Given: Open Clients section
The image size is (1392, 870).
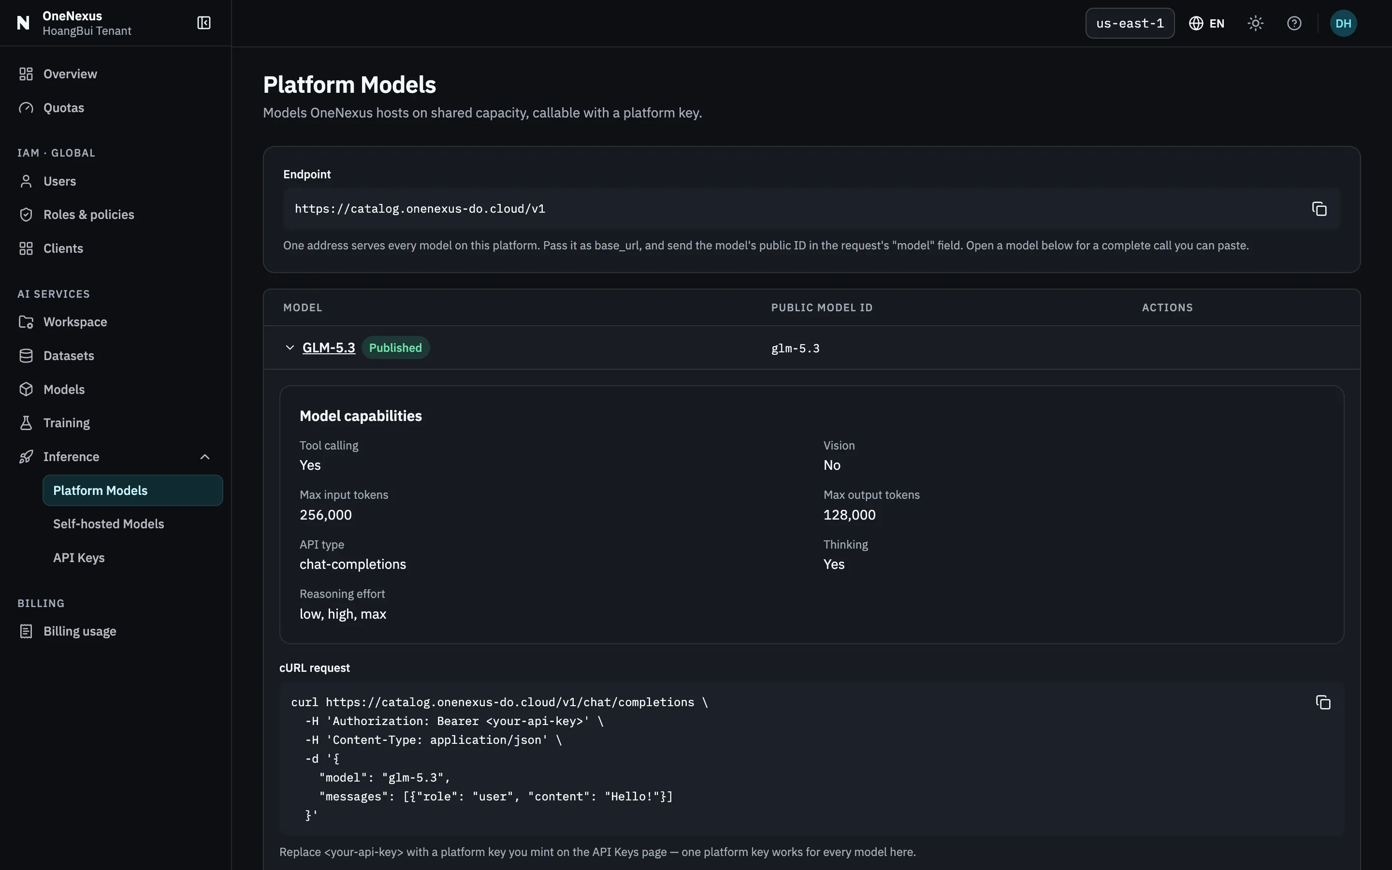Looking at the screenshot, I should 63,248.
